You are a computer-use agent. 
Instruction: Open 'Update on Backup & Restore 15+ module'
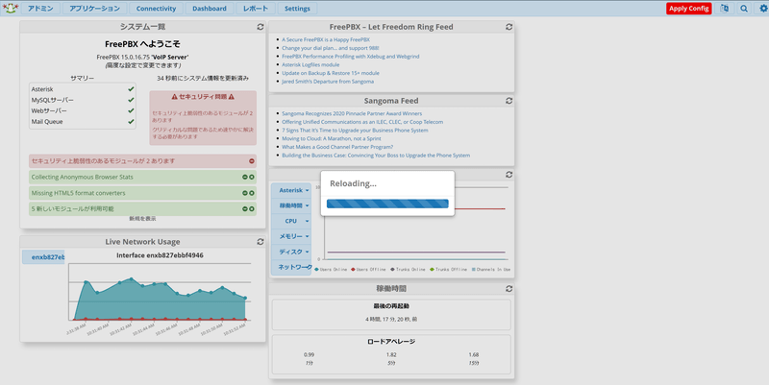[x=331, y=73]
